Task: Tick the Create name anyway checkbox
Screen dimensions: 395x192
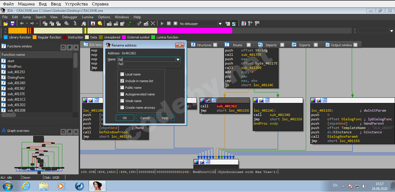Action: pyautogui.click(x=122, y=108)
